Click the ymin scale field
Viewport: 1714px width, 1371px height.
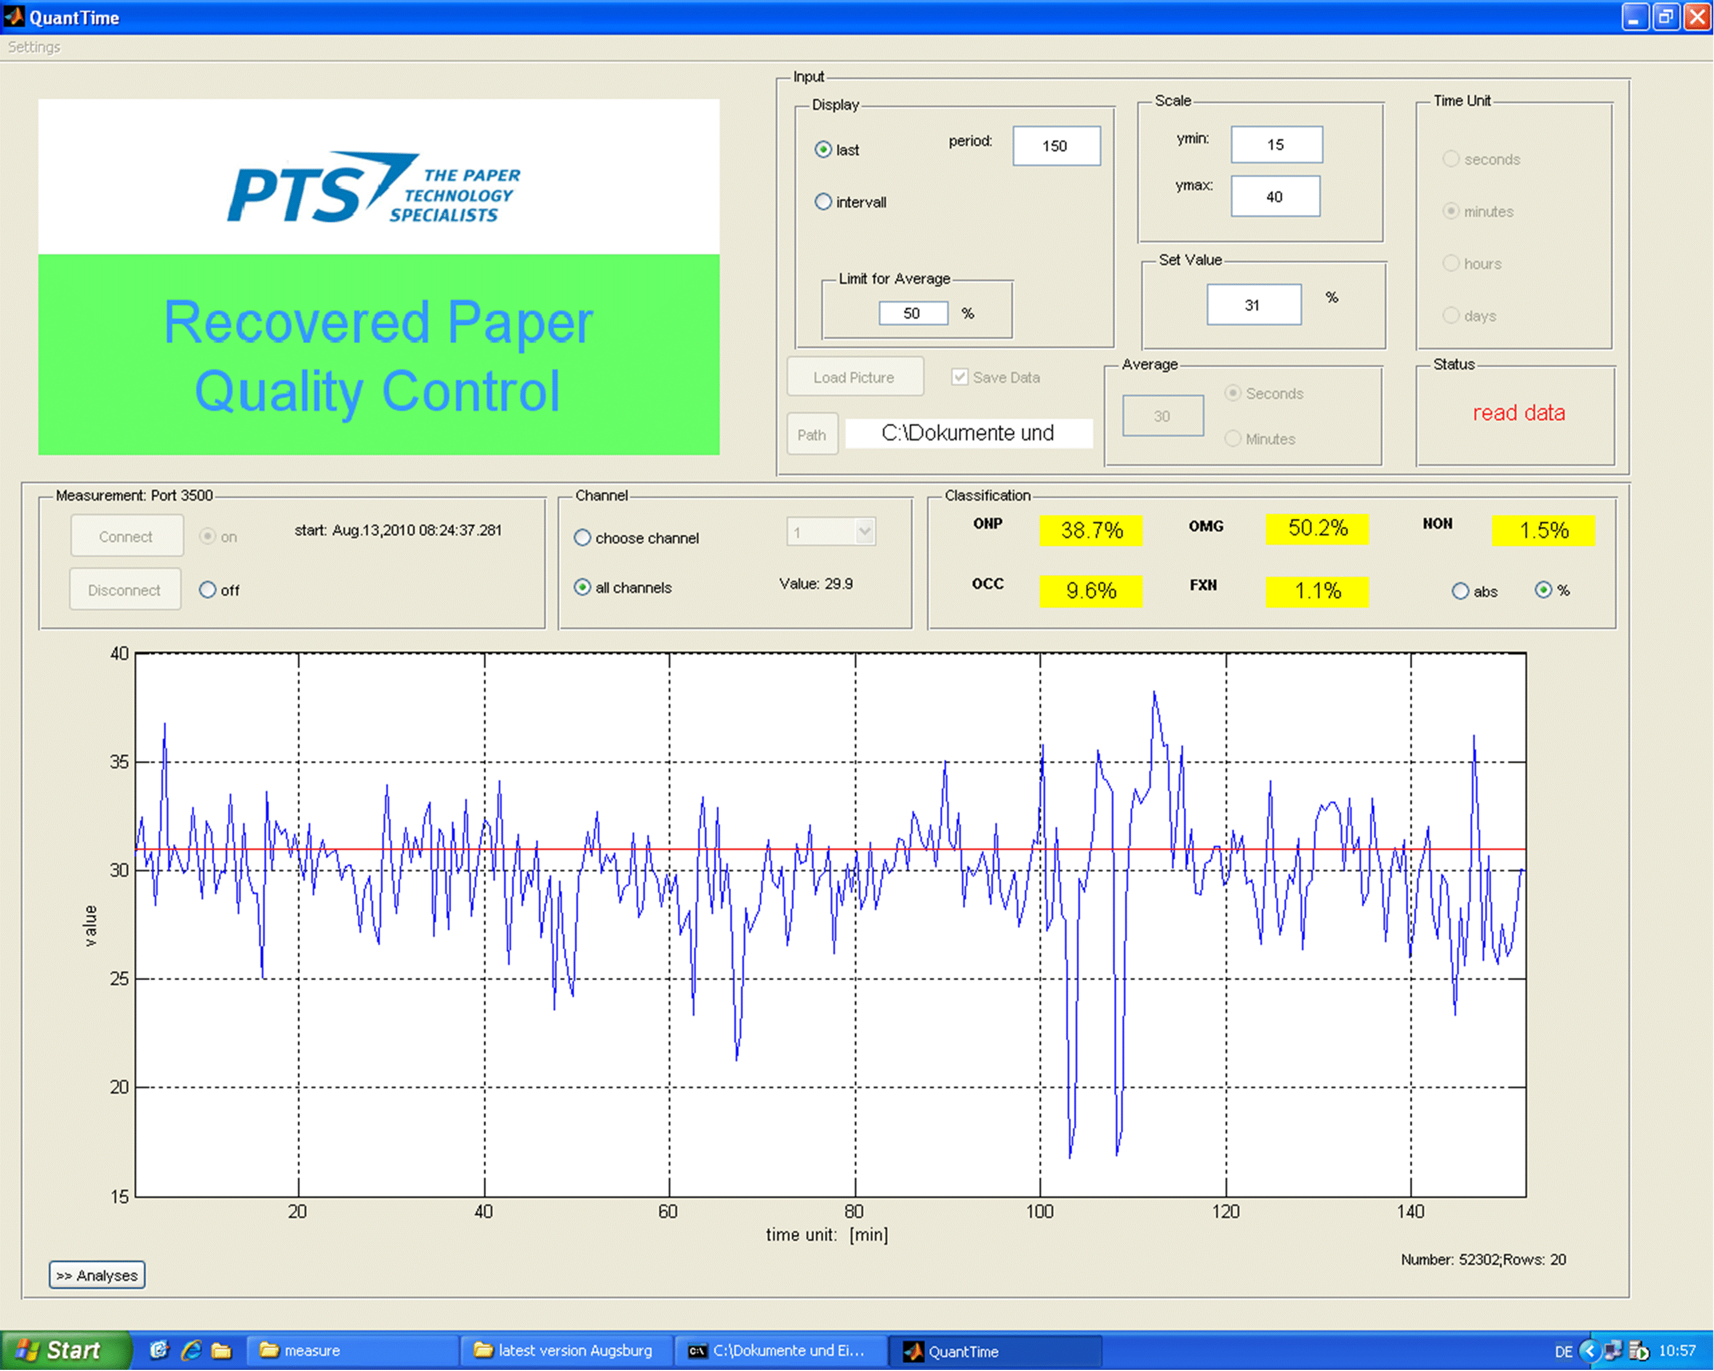[1276, 145]
